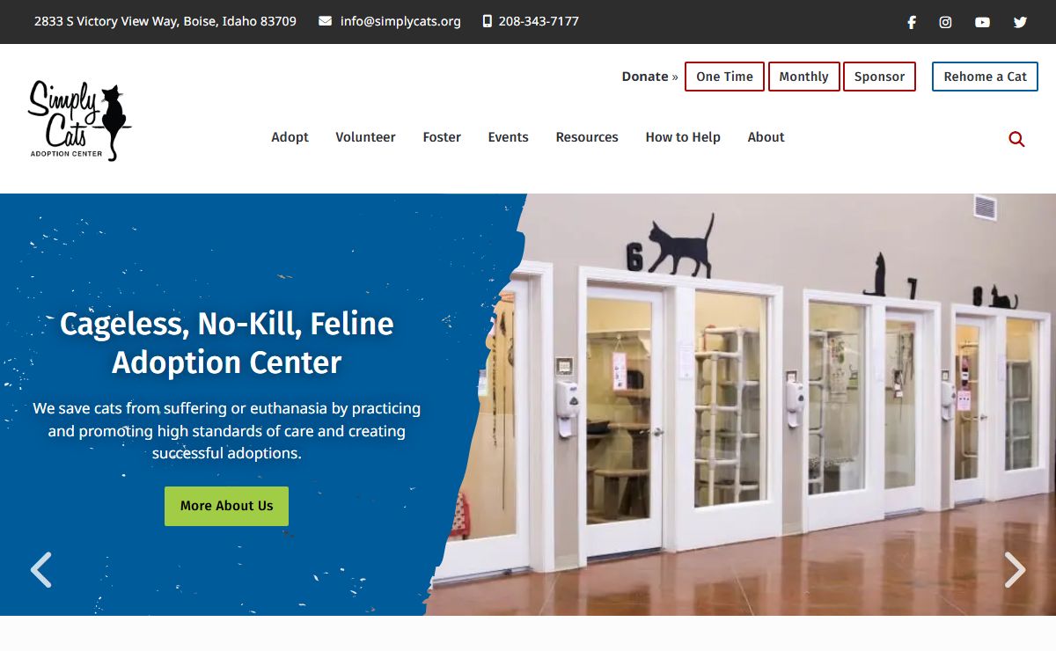This screenshot has height=651, width=1056.
Task: Open the YouTube icon link
Action: [x=982, y=22]
